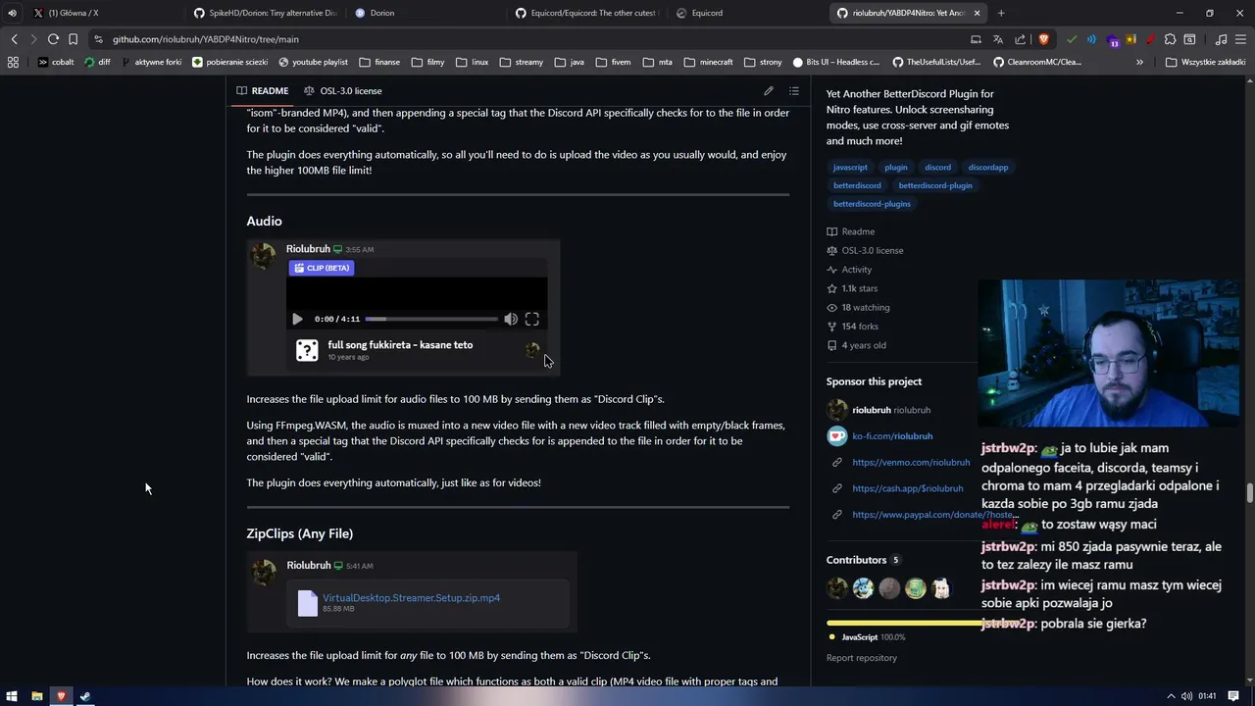Open the 1.1k stars link

coord(852,288)
